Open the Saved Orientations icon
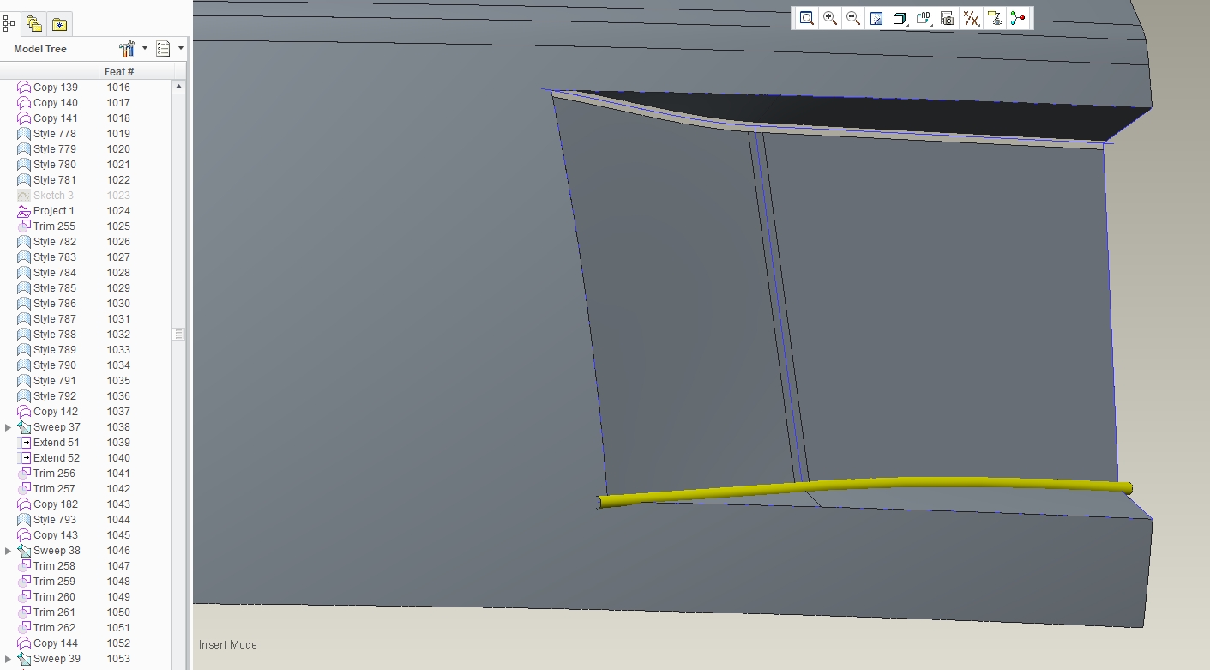Image resolution: width=1210 pixels, height=670 pixels. tap(924, 18)
